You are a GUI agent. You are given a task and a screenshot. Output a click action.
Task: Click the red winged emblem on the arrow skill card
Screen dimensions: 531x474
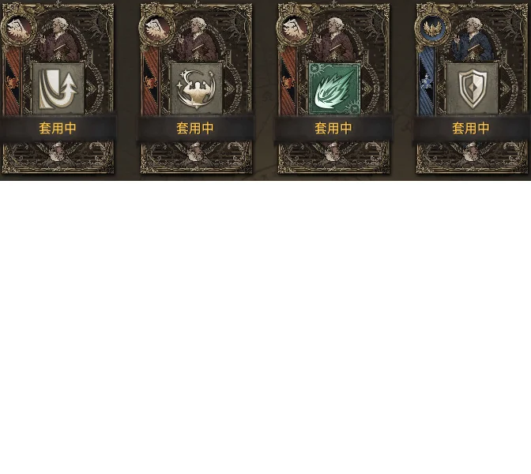[19, 28]
